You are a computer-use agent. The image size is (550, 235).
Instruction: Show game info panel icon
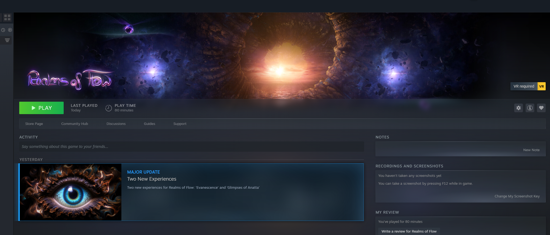530,108
